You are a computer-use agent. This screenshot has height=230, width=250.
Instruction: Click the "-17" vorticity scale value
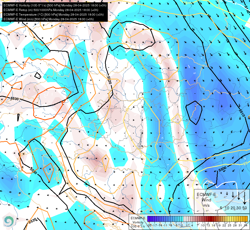click(154, 225)
